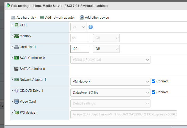Viewport: 187px width, 128px height.
Task: Click the Add hard disk icon
Action: [x=13, y=18]
